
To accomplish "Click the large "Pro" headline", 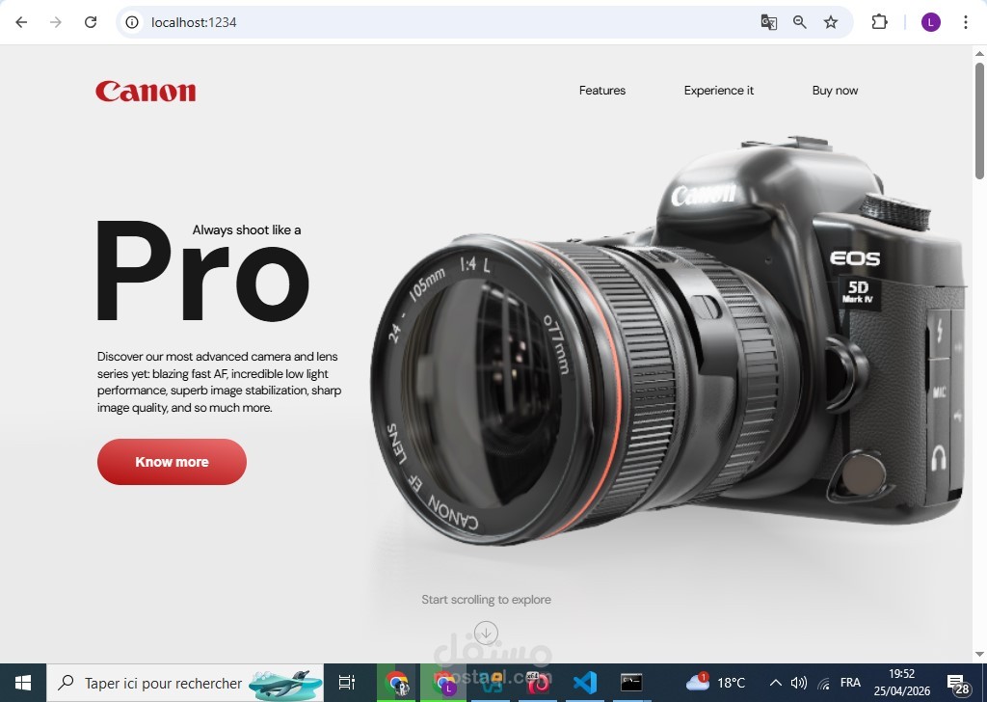I will click(202, 271).
